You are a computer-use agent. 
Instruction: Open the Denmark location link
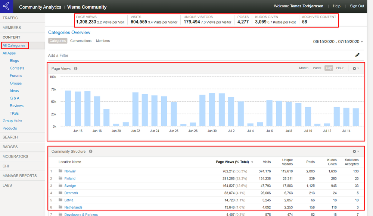click(71, 193)
